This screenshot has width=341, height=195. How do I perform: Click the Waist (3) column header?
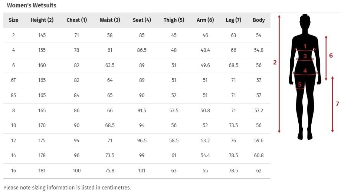point(110,20)
